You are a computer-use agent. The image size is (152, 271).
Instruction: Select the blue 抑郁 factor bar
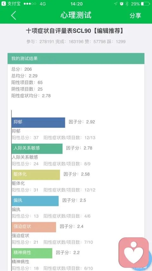(38, 122)
